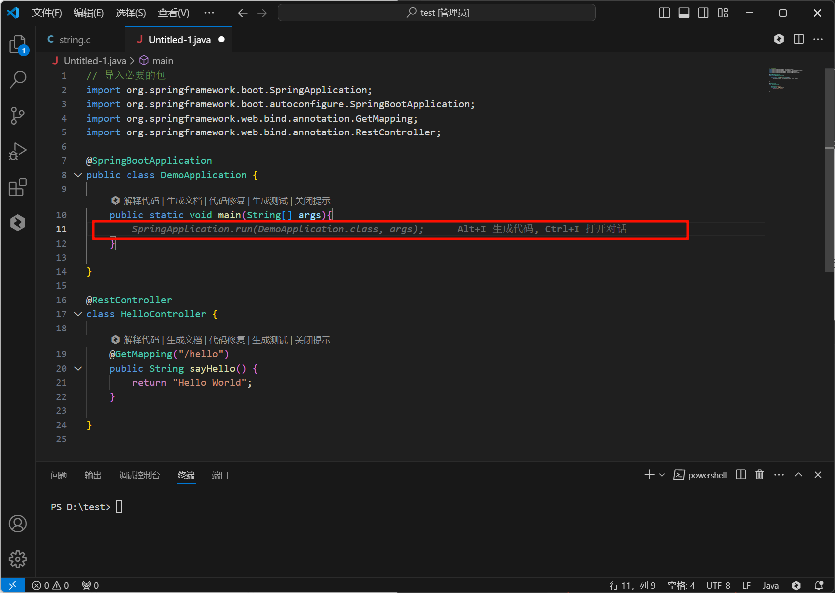This screenshot has width=835, height=593.
Task: Open the Explorer view in activity bar
Action: click(18, 44)
